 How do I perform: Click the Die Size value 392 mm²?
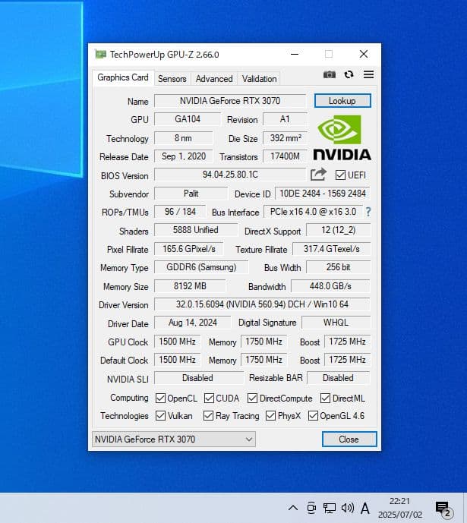pos(285,137)
